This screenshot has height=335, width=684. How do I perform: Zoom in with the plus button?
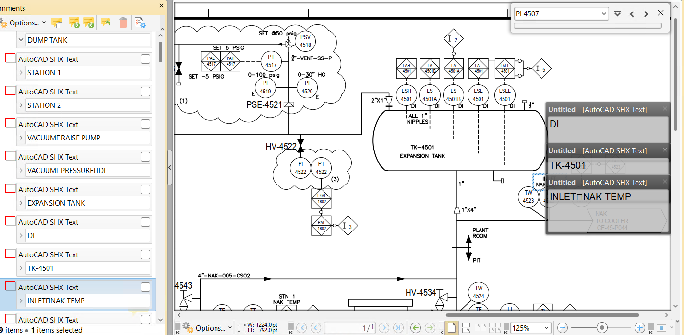click(639, 328)
